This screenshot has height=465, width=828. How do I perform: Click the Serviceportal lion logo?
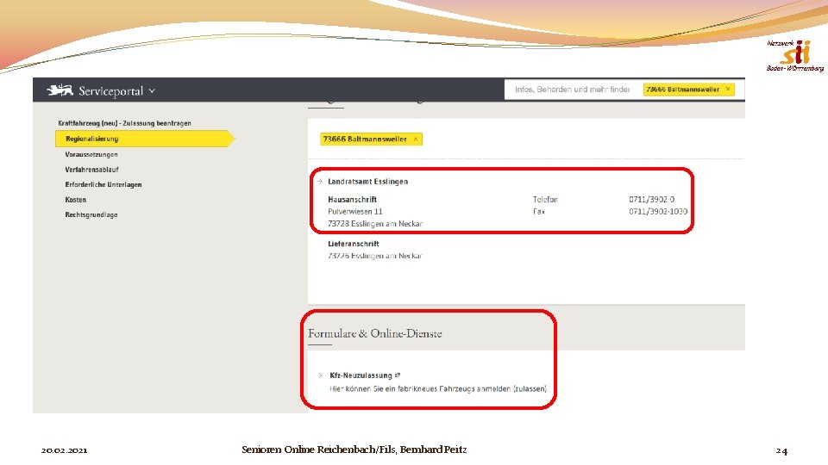(60, 90)
